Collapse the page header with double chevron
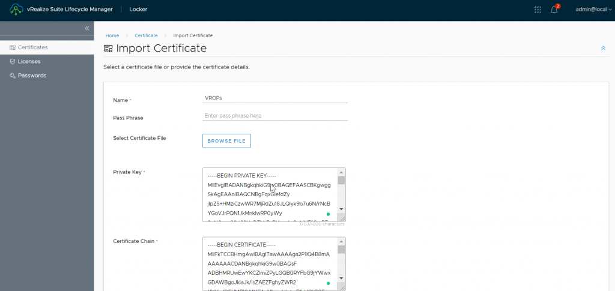 coord(603,48)
